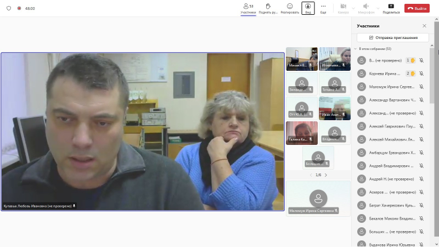This screenshot has height=247, width=439.
Task: Open the Вид view options
Action: (x=308, y=8)
